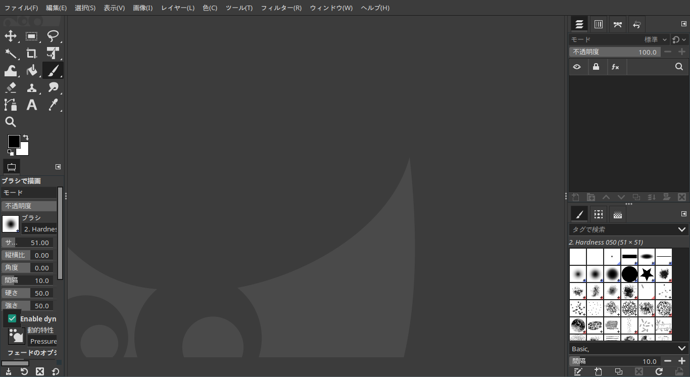This screenshot has height=377, width=690.
Task: Open the paint mode dropdown in tool options
Action: tap(29, 193)
